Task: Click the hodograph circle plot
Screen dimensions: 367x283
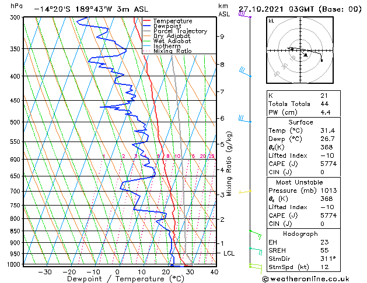Action: click(299, 50)
